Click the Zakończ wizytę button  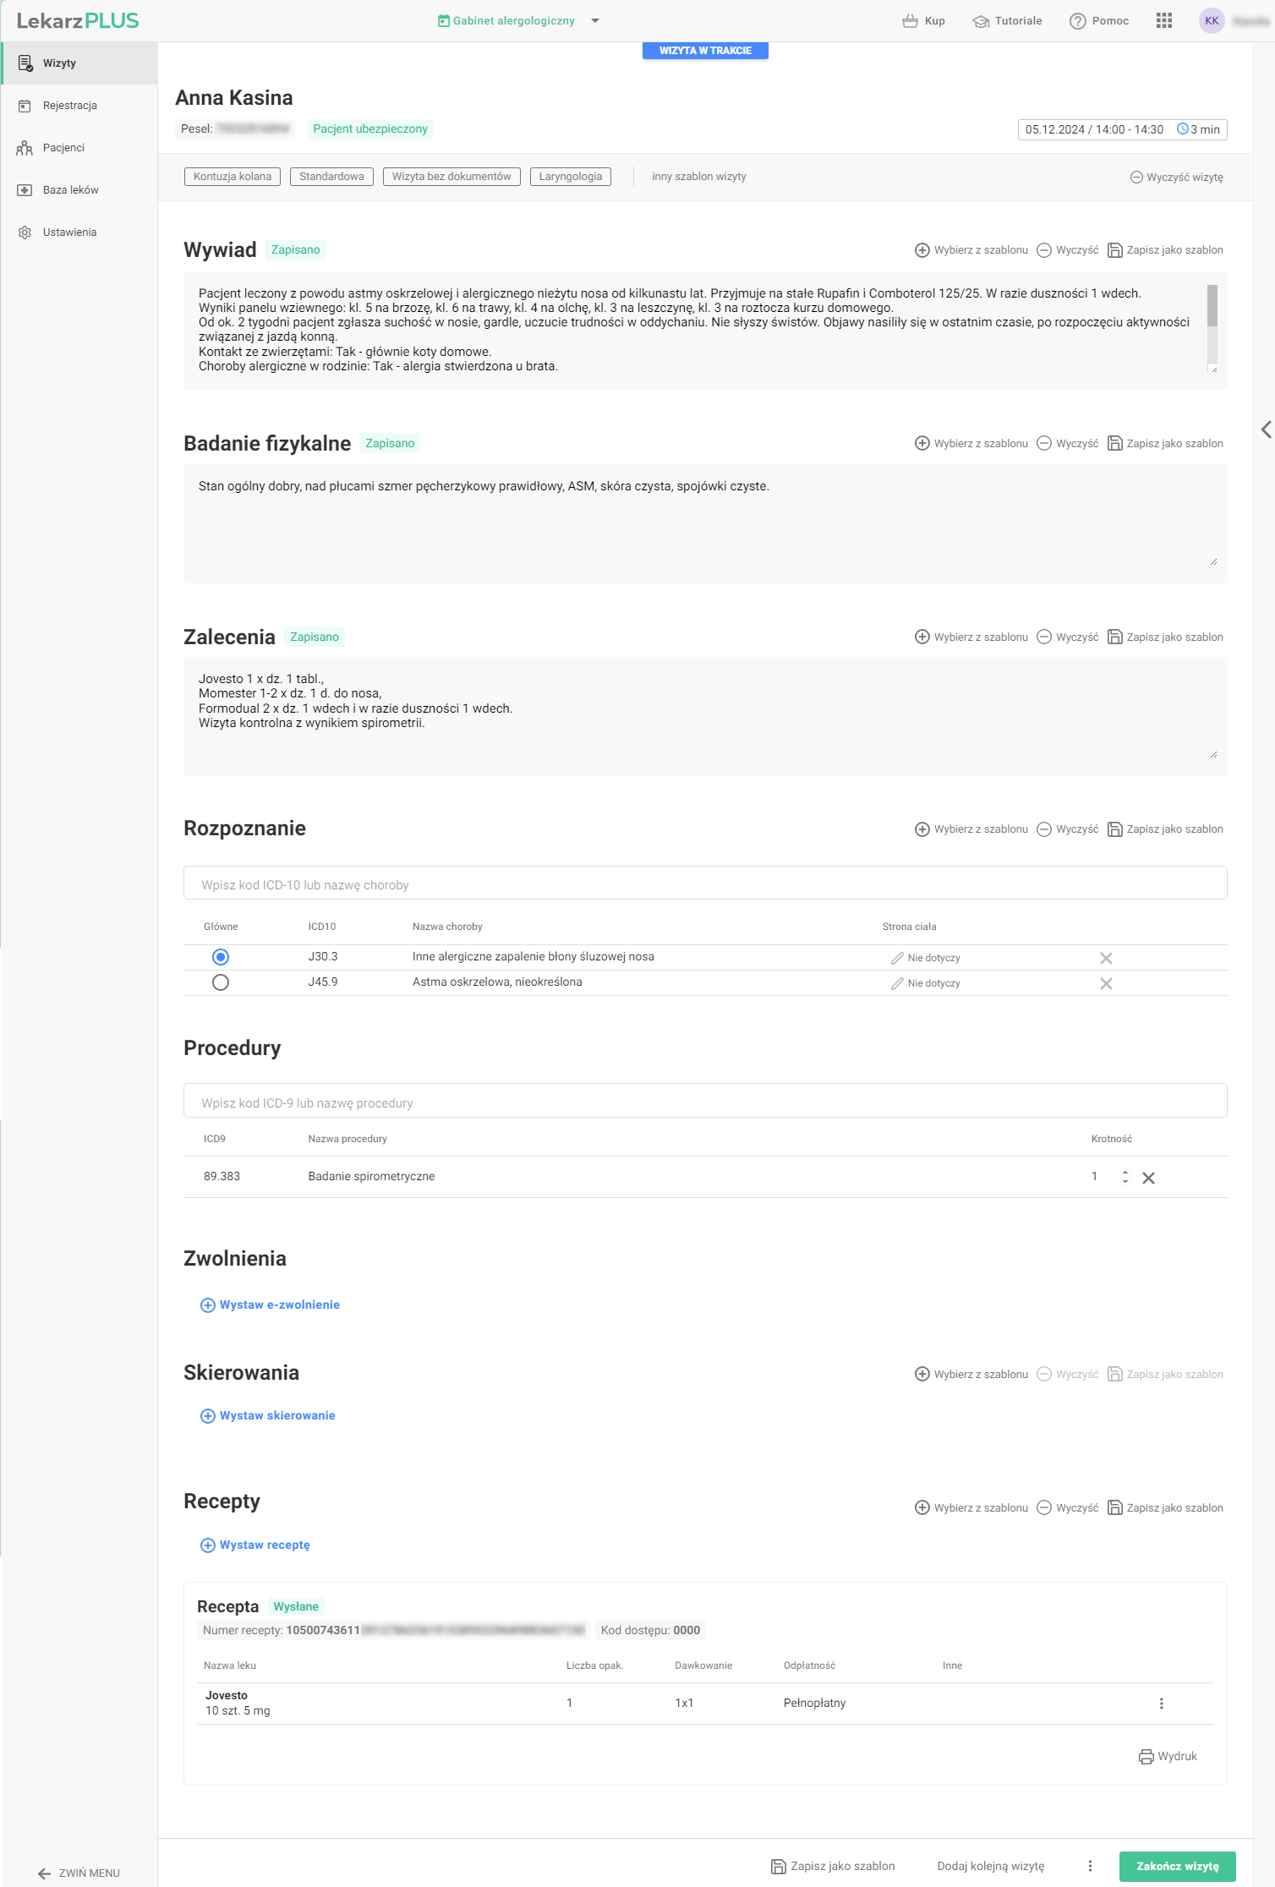(1177, 1866)
